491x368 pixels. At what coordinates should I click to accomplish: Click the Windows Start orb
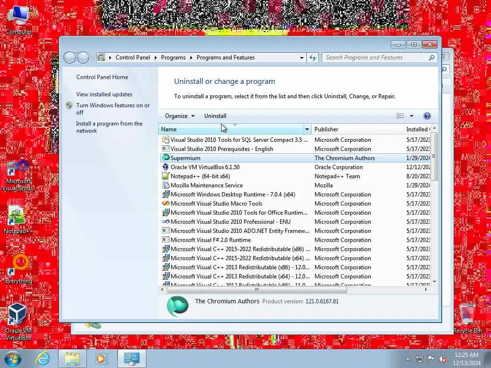pos(12,358)
